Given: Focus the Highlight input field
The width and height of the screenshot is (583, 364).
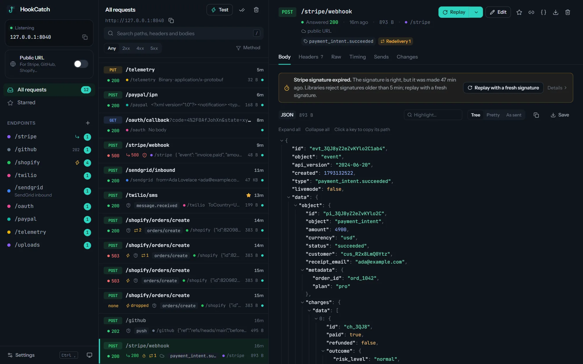Looking at the screenshot, I should coord(433,115).
